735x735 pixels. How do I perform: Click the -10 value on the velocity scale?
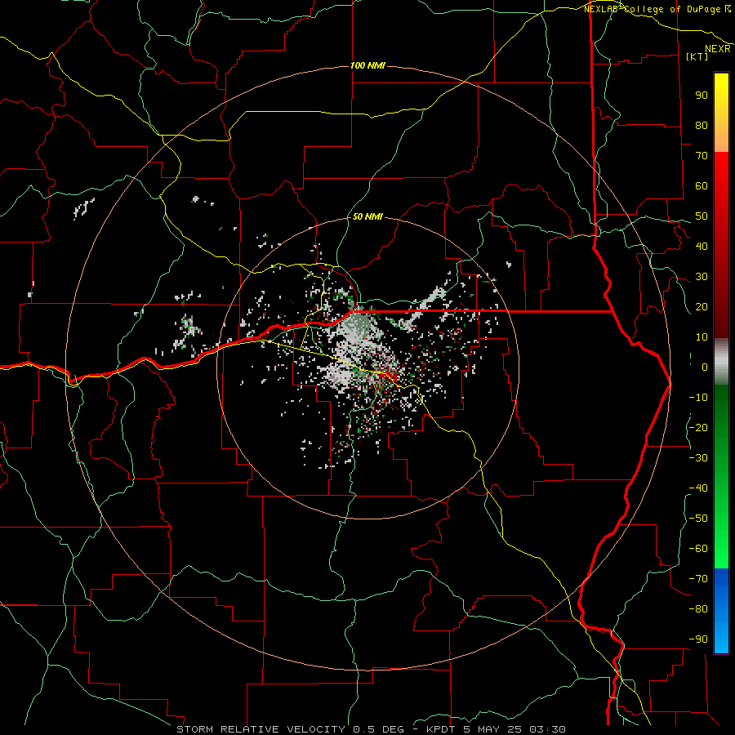(698, 398)
